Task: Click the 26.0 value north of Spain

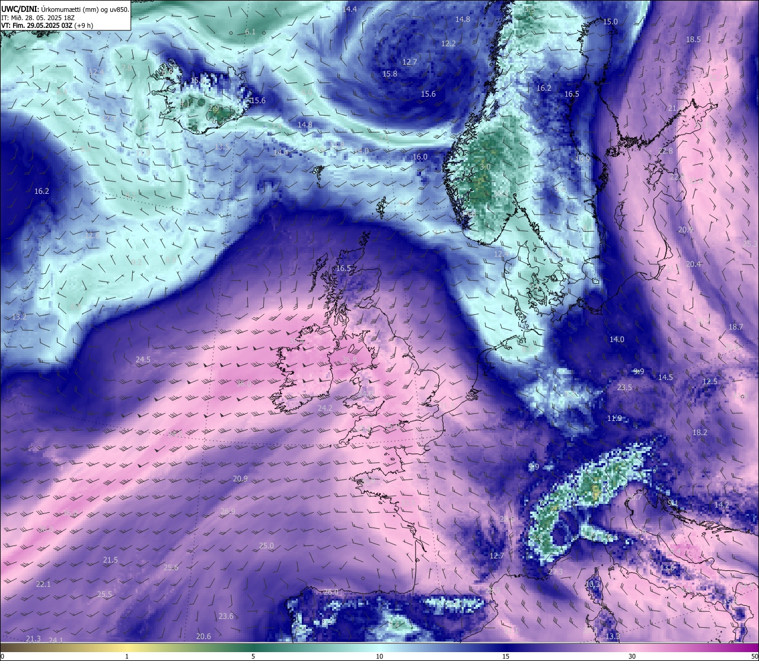Action: click(331, 592)
